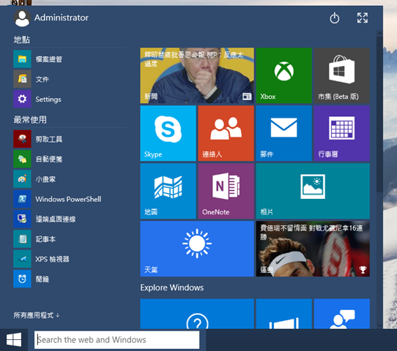Open Alarms (鬧鐘) app
Screen dimensions: 397x351
tap(70, 279)
